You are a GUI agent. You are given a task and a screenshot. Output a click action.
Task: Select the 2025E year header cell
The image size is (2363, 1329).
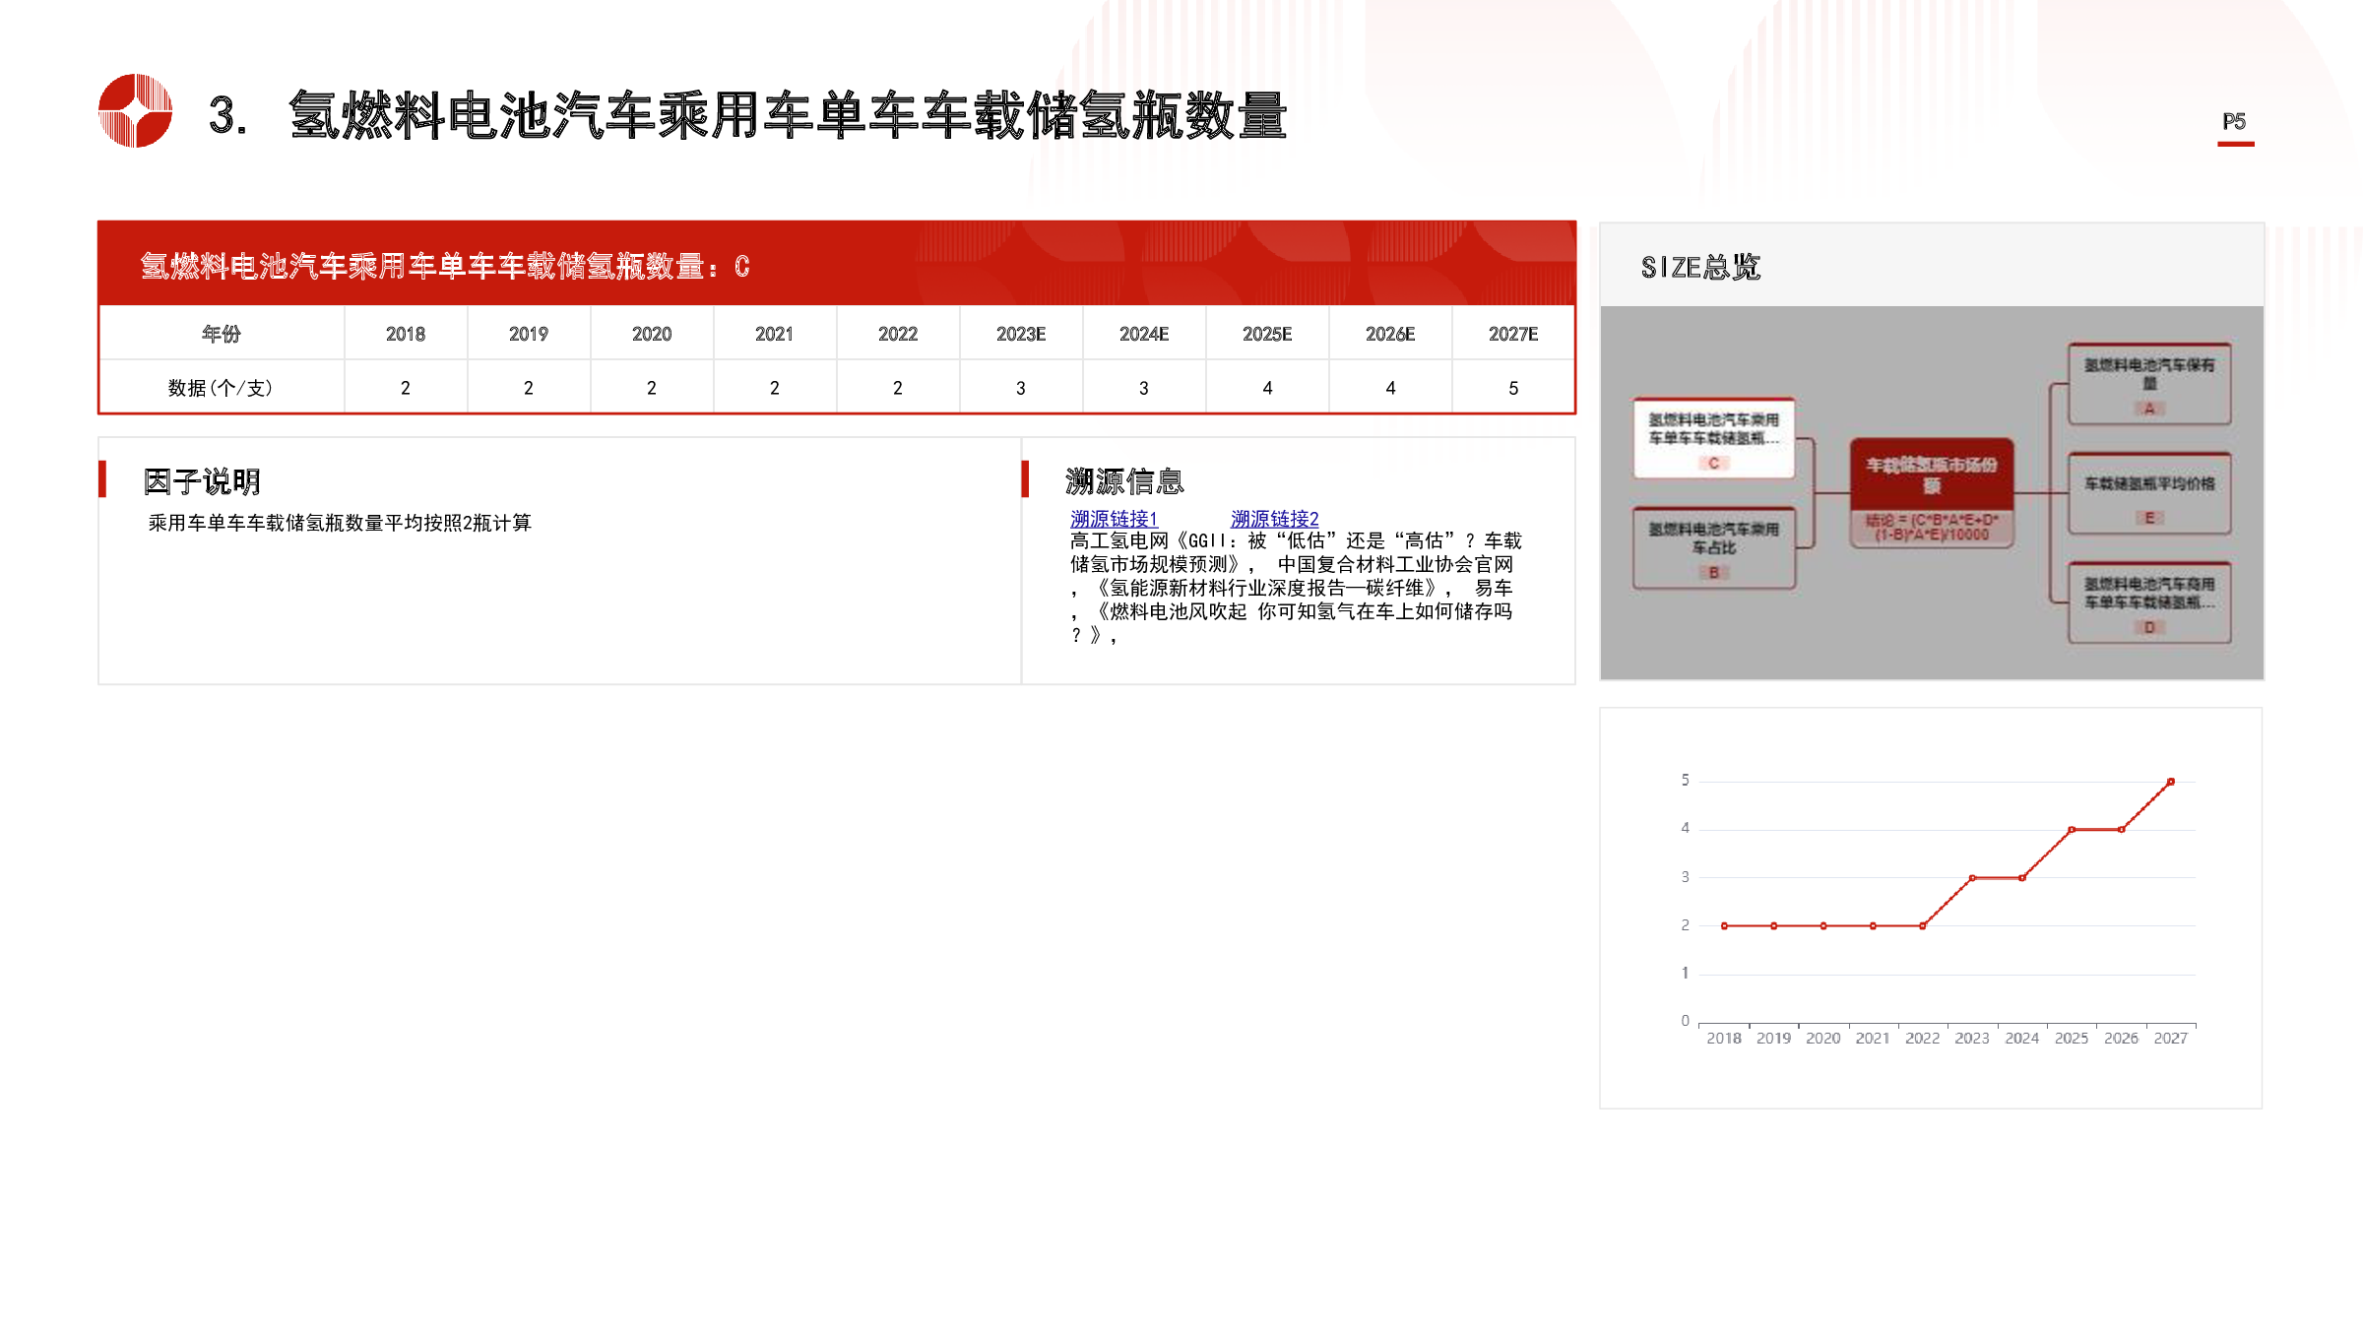click(x=1267, y=334)
